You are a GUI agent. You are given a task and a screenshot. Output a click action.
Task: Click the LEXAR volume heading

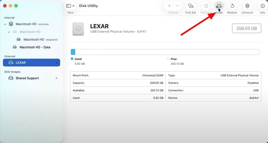coord(99,26)
